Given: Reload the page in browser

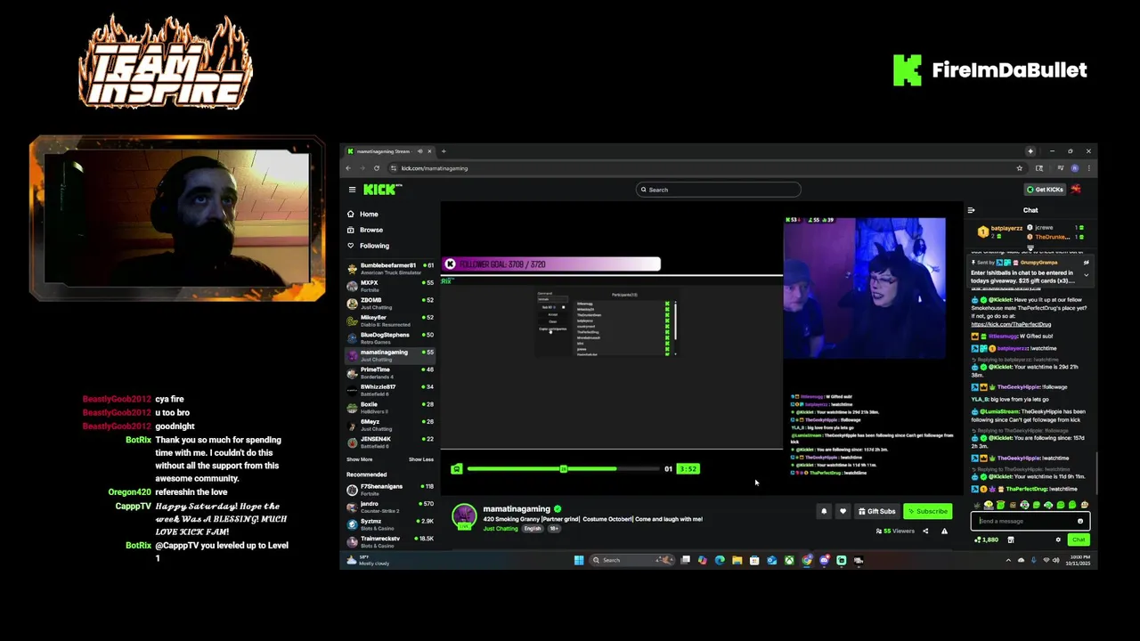Looking at the screenshot, I should 377,168.
